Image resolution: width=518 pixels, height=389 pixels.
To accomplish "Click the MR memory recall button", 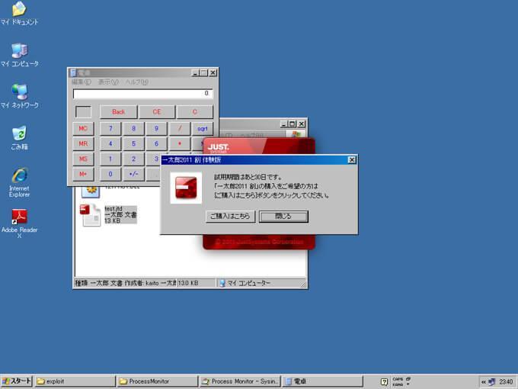I will point(83,143).
